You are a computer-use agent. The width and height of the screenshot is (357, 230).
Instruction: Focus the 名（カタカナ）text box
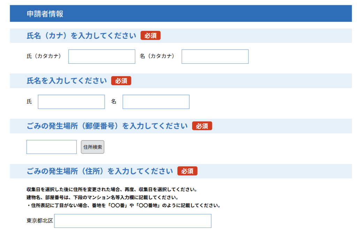pyautogui.click(x=215, y=57)
